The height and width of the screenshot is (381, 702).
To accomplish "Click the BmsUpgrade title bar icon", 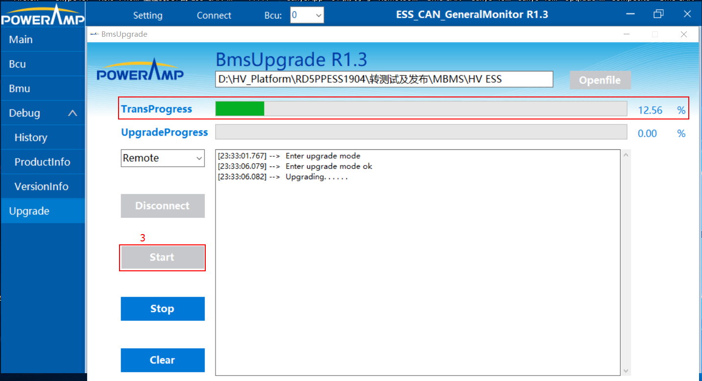I will pos(94,34).
